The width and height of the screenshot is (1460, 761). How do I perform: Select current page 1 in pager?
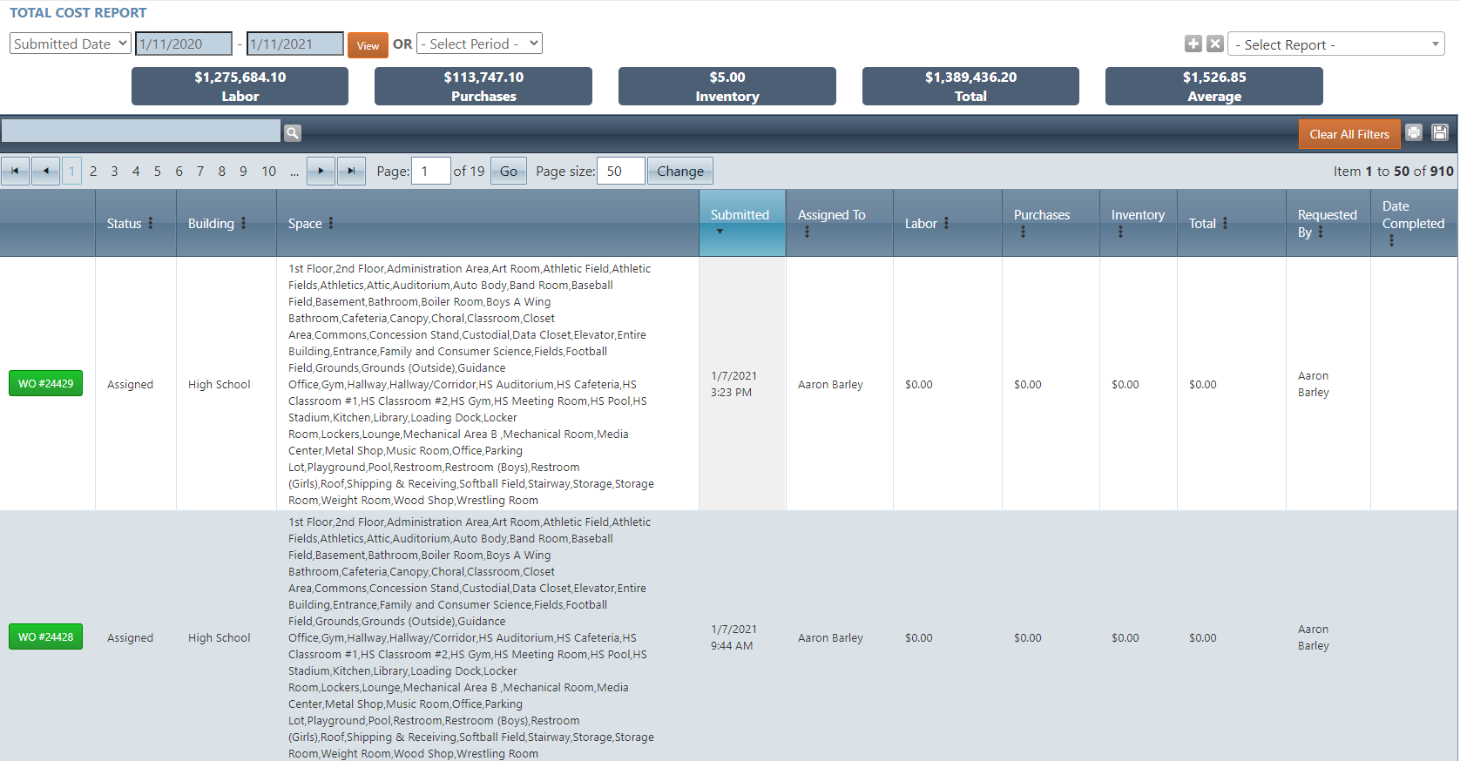[x=72, y=172]
